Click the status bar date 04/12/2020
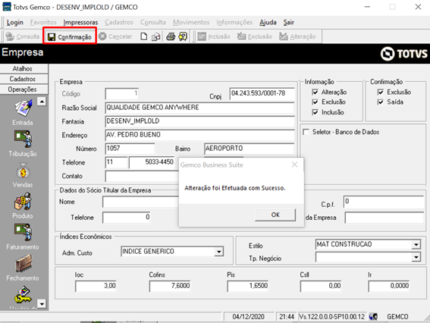 click(x=249, y=317)
